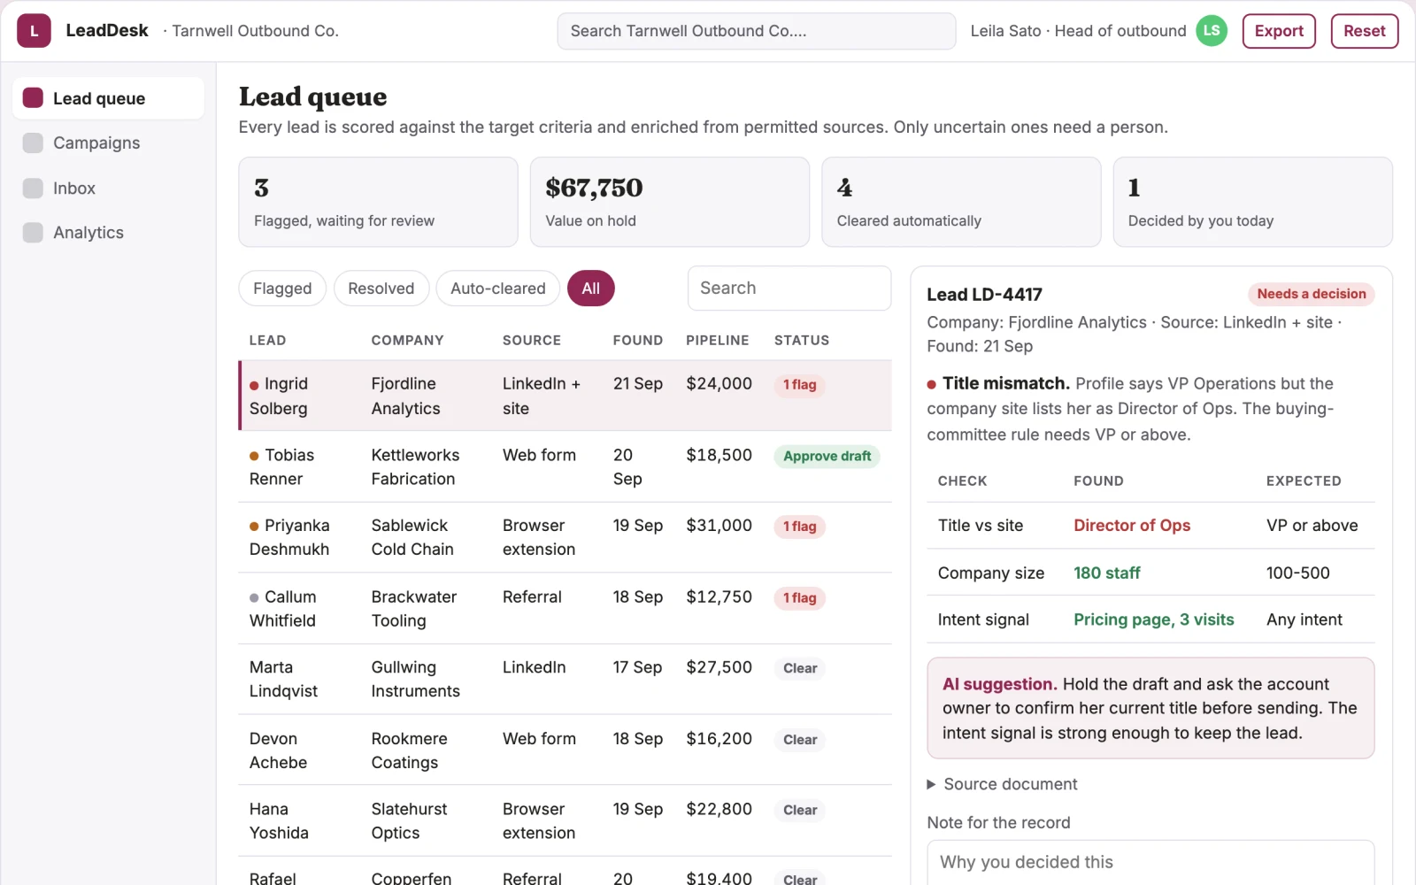Click the Why you decided this note field

coord(1150,862)
